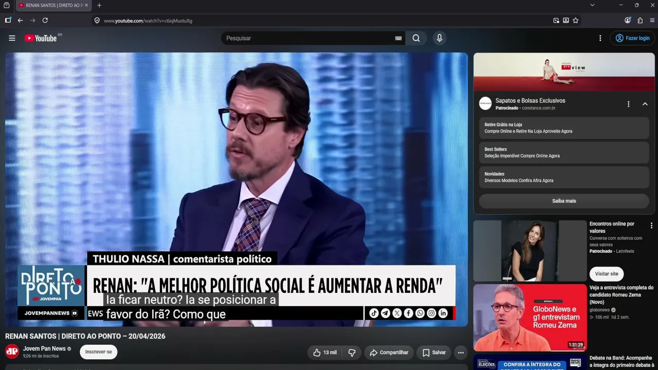
Task: Click the Saiba mais button
Action: tap(564, 201)
